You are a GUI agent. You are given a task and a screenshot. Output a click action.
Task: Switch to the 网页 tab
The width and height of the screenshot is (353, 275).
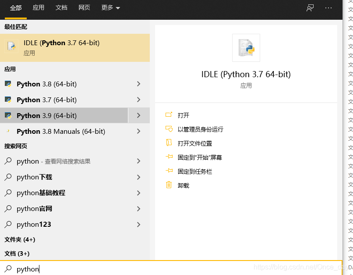click(84, 7)
